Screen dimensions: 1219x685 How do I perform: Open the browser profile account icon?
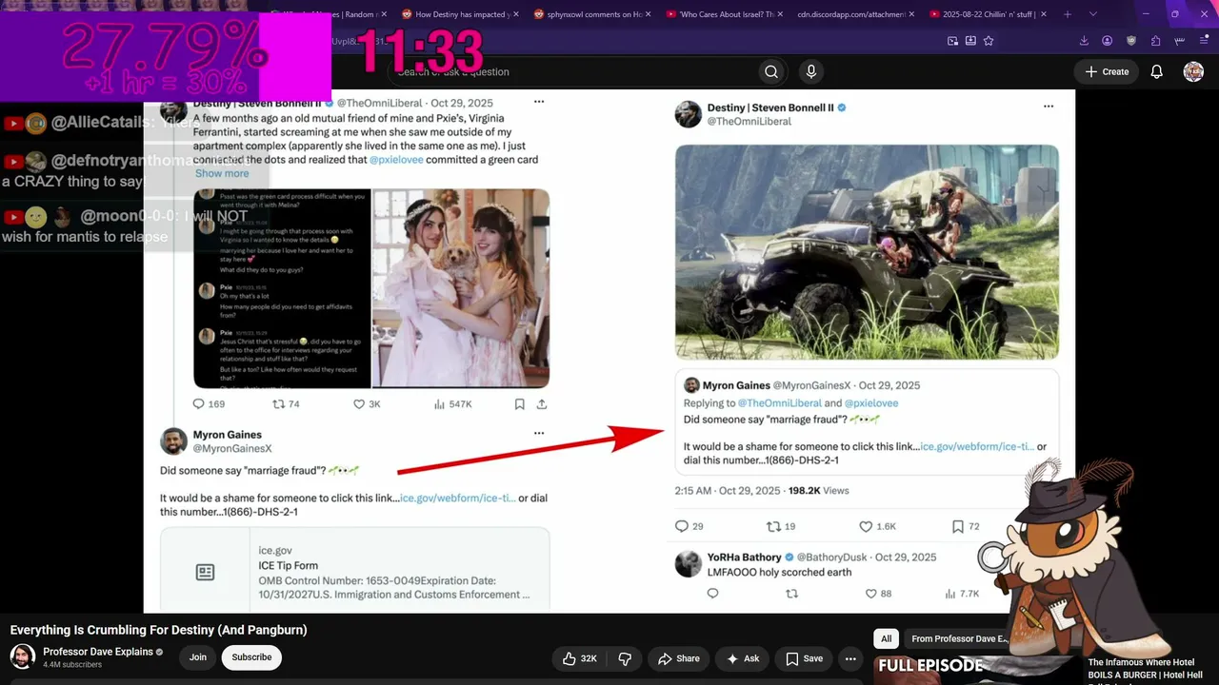click(1107, 41)
